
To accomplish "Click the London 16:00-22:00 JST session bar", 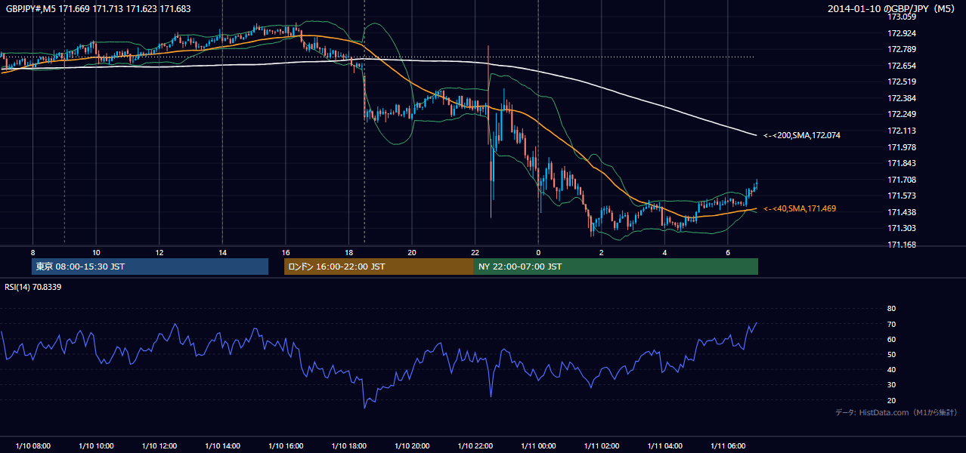I will coord(379,267).
